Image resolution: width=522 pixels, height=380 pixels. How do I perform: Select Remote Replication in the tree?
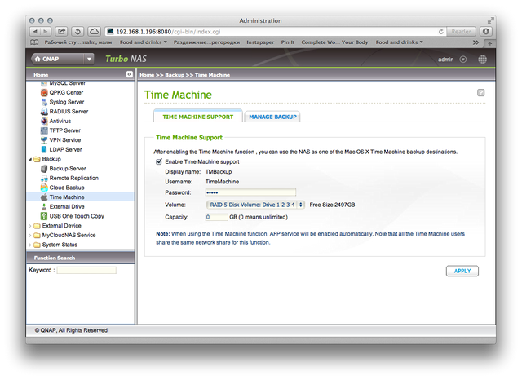coord(74,179)
